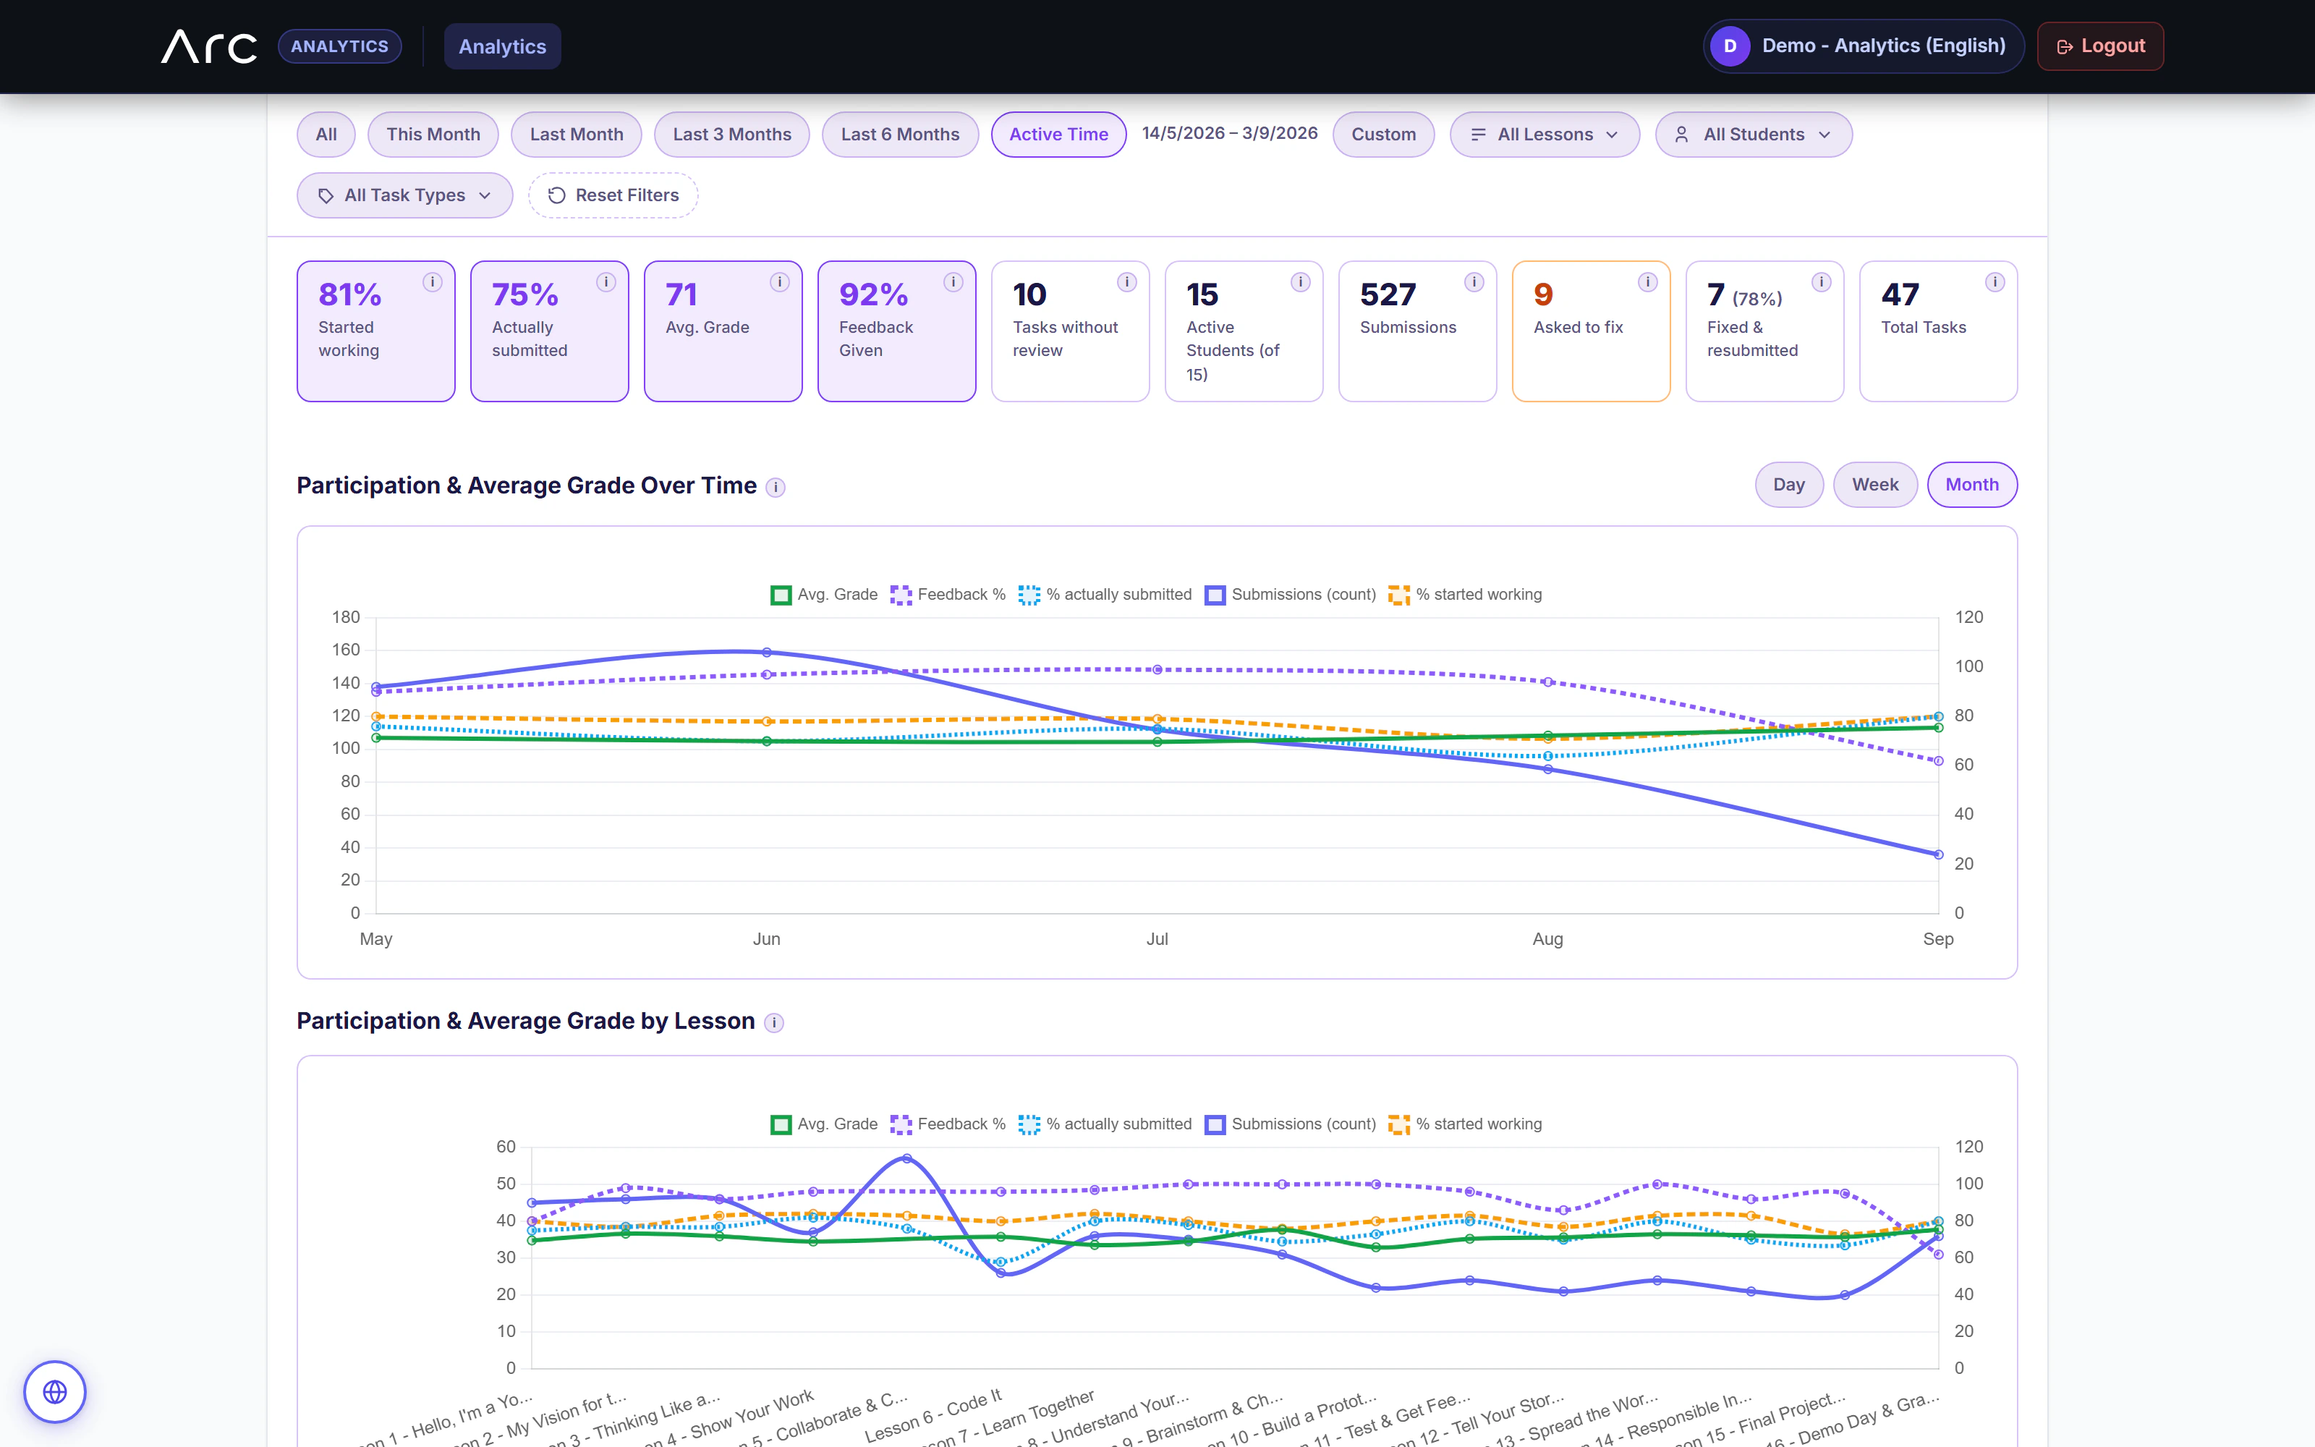Screen dimensions: 2315x1447
Task: Filter by This Month
Action: [433, 135]
